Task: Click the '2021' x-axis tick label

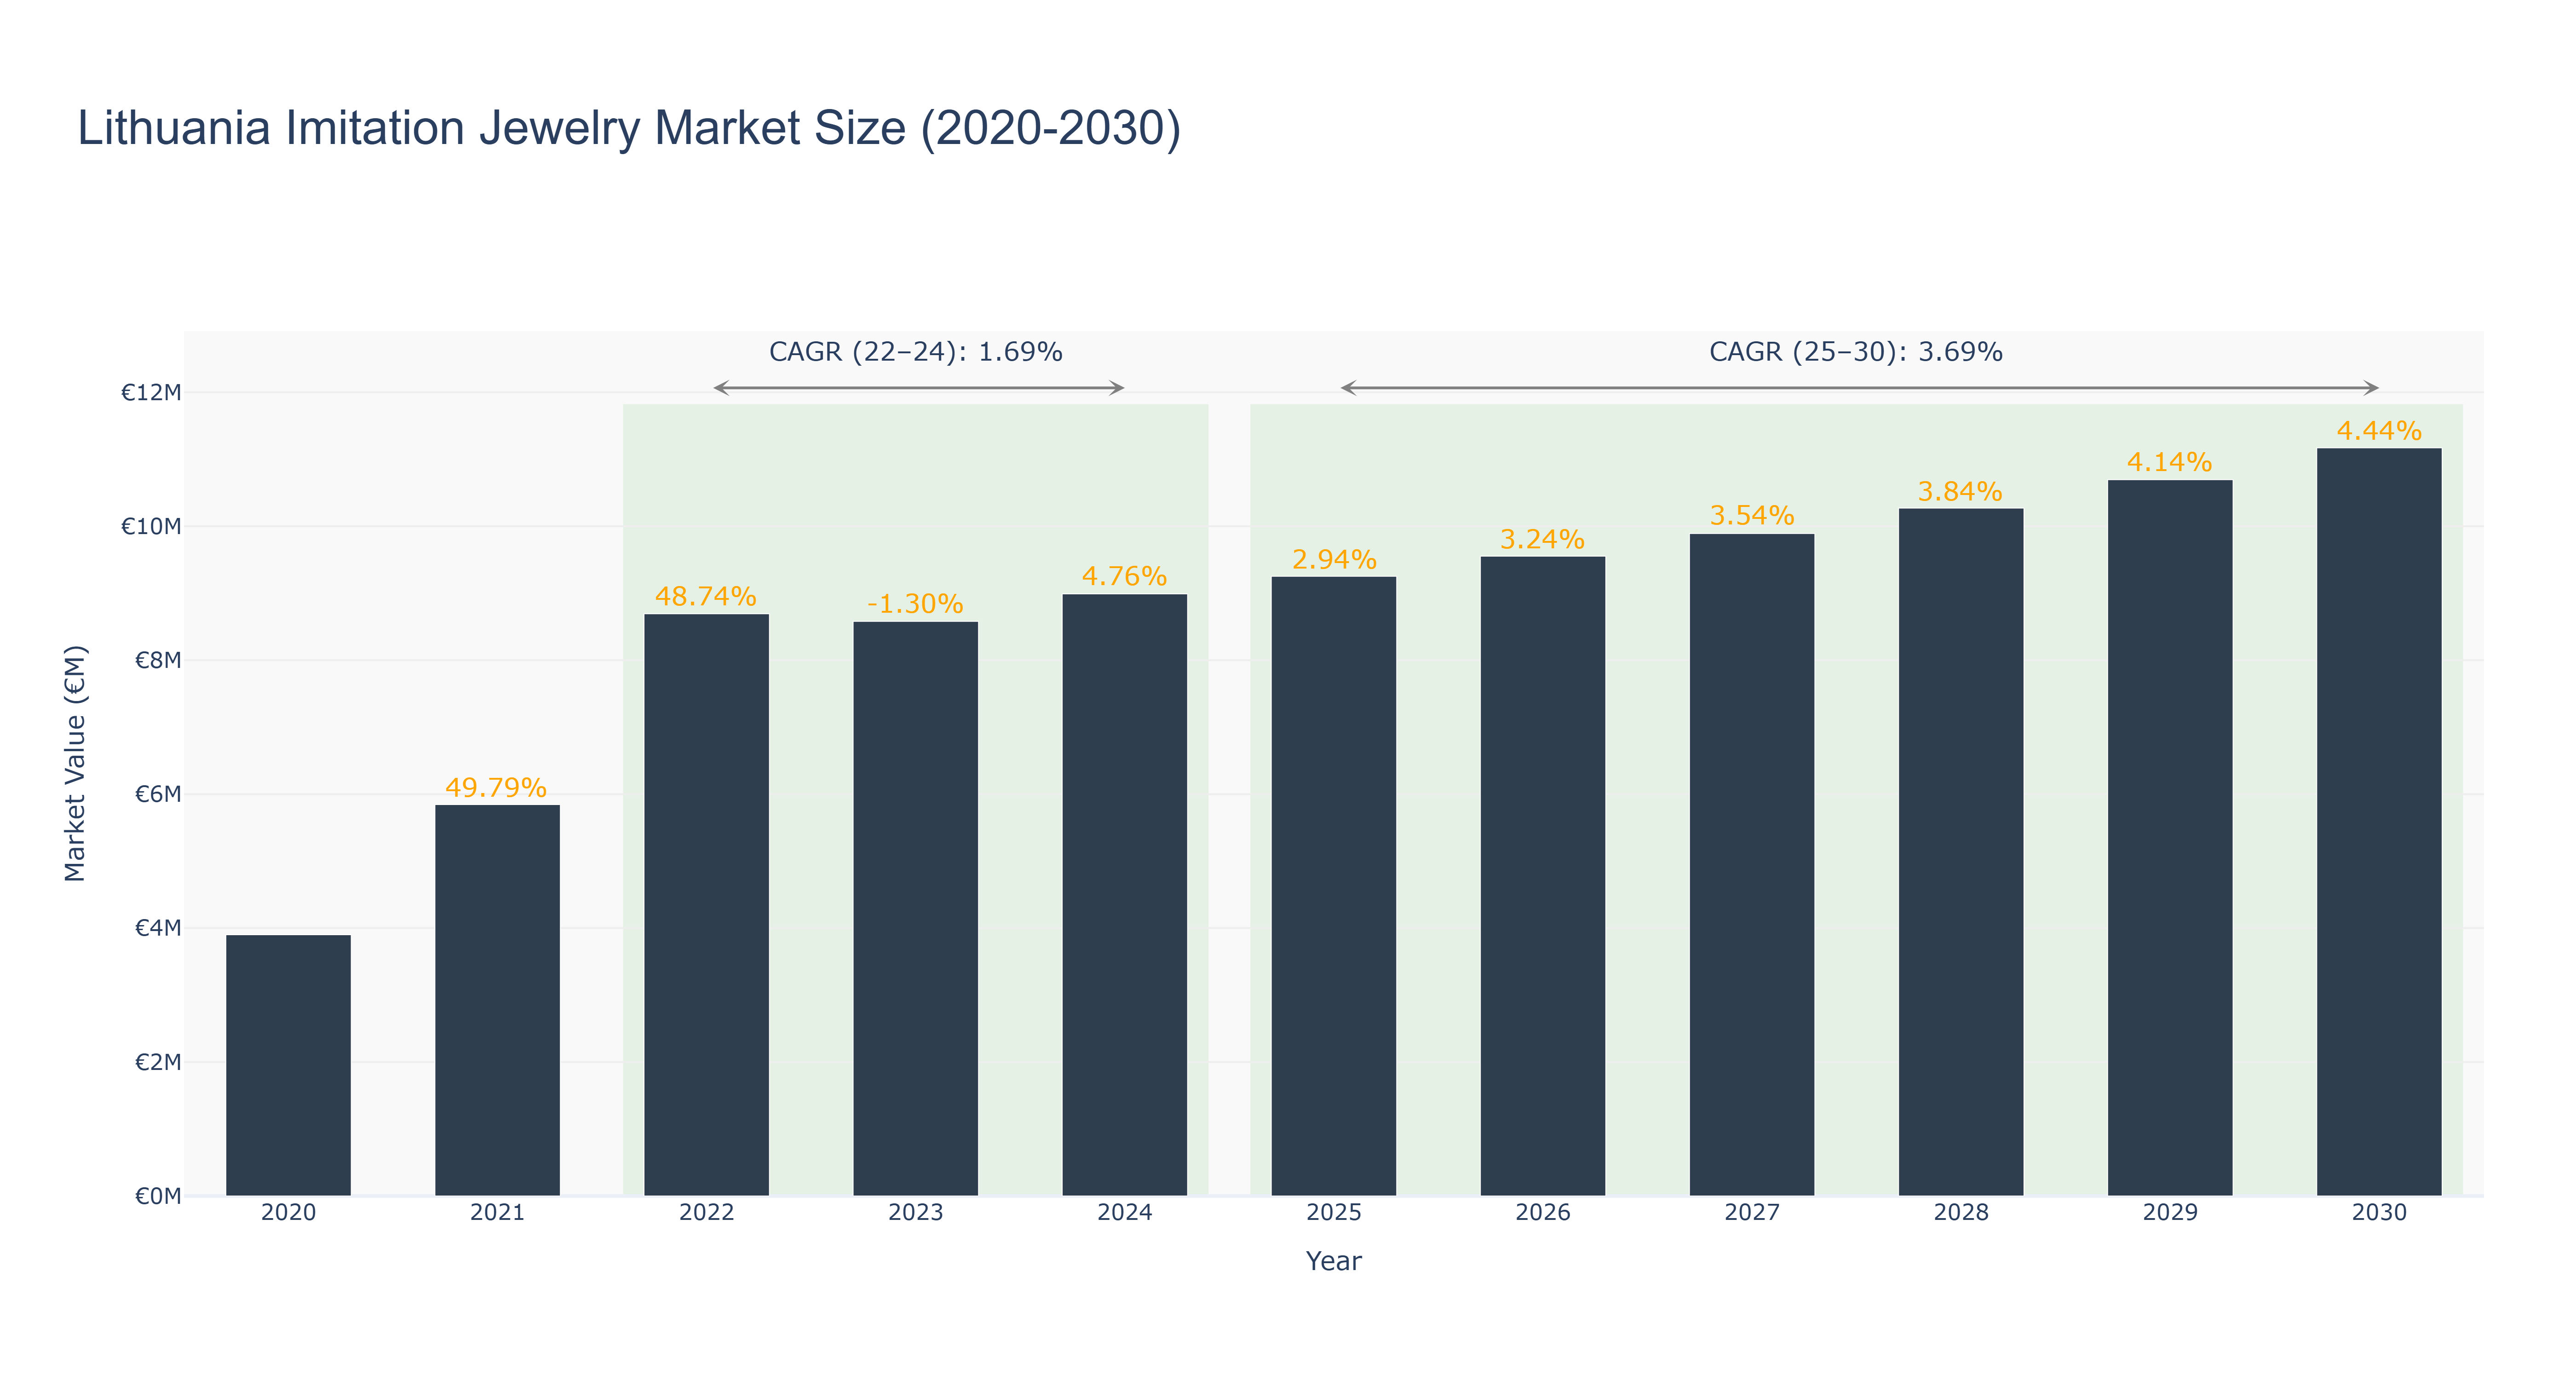Action: coord(497,1212)
